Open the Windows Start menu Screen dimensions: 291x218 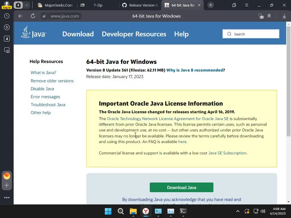(108, 211)
